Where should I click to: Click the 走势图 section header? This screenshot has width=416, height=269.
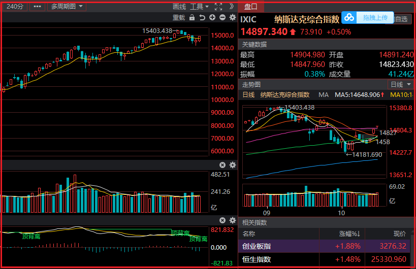pos(251,85)
